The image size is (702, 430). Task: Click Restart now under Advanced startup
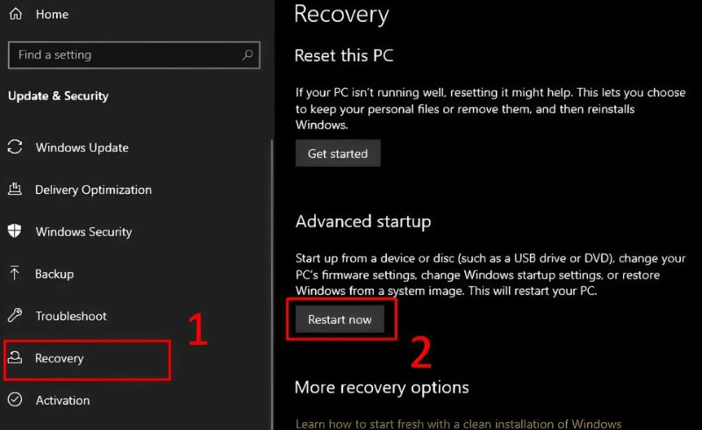pos(340,319)
